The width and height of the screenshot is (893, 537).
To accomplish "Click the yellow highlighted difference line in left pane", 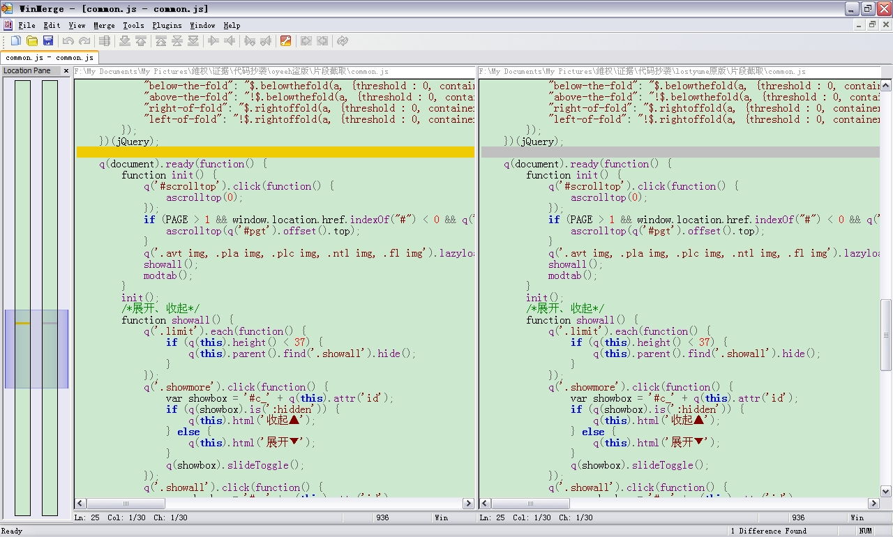I will tap(276, 152).
